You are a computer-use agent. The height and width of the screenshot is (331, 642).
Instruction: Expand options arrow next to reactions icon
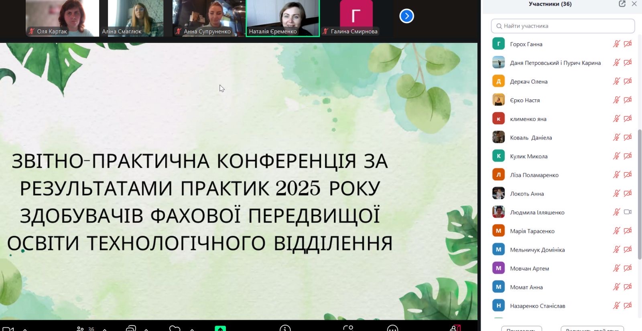point(192,329)
